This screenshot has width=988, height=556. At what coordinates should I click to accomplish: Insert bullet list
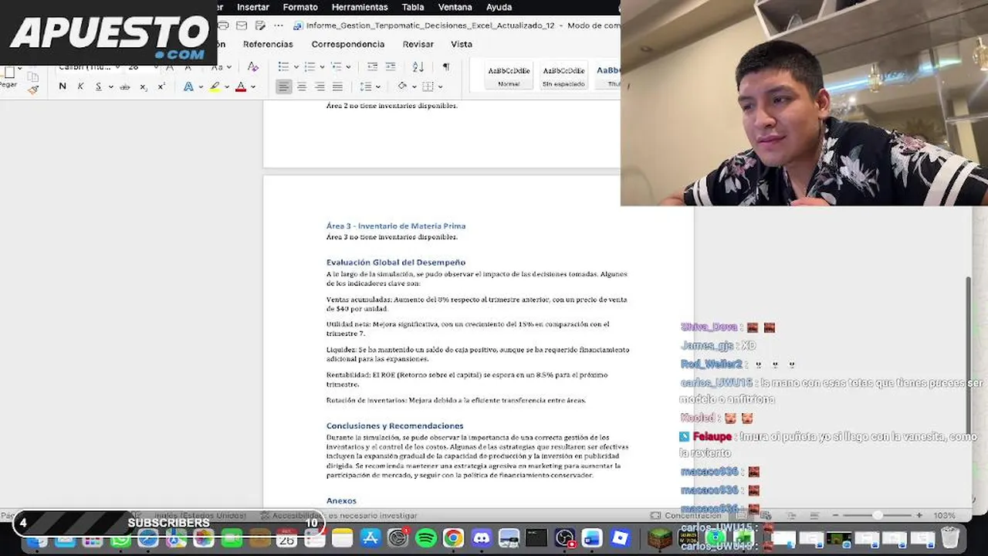284,67
